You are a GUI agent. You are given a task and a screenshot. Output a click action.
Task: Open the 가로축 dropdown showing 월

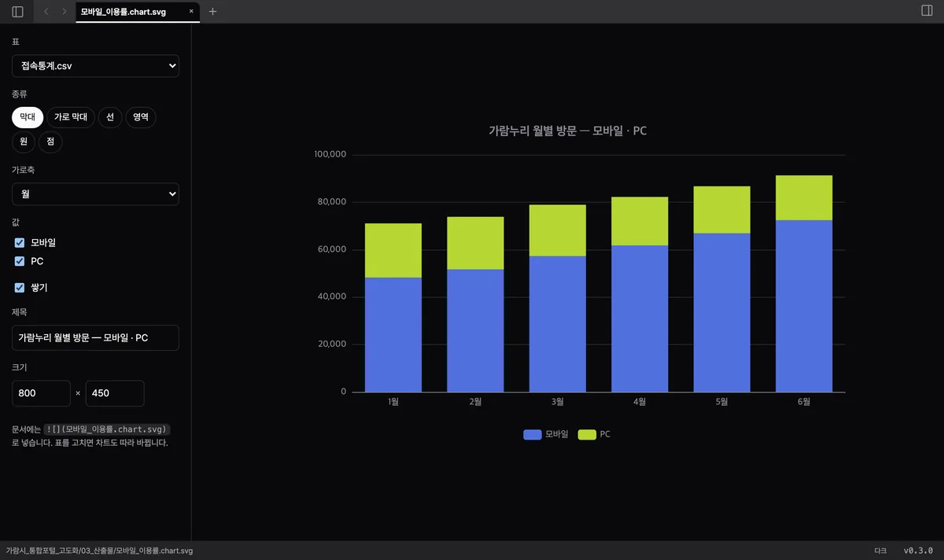(x=95, y=194)
